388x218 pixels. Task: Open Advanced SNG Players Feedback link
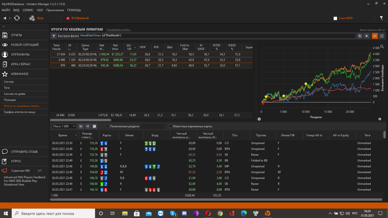coord(24,181)
